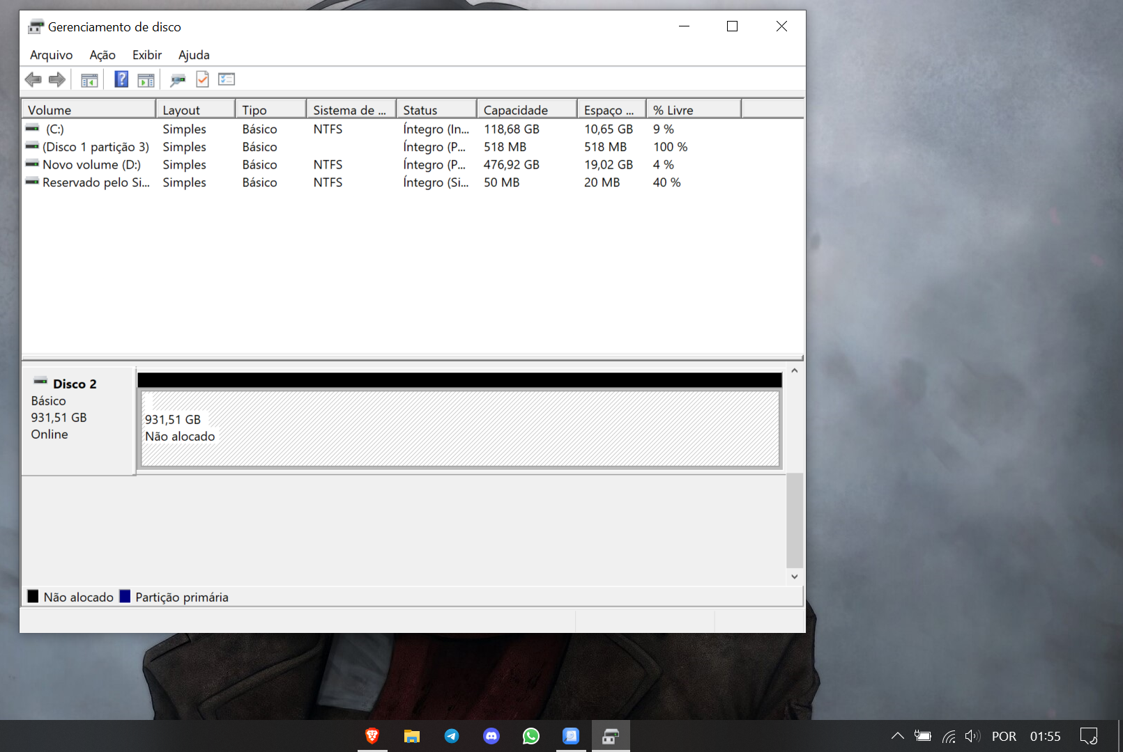1123x752 pixels.
Task: Click Show/Hide Console Tree toolbar icon
Action: click(89, 80)
